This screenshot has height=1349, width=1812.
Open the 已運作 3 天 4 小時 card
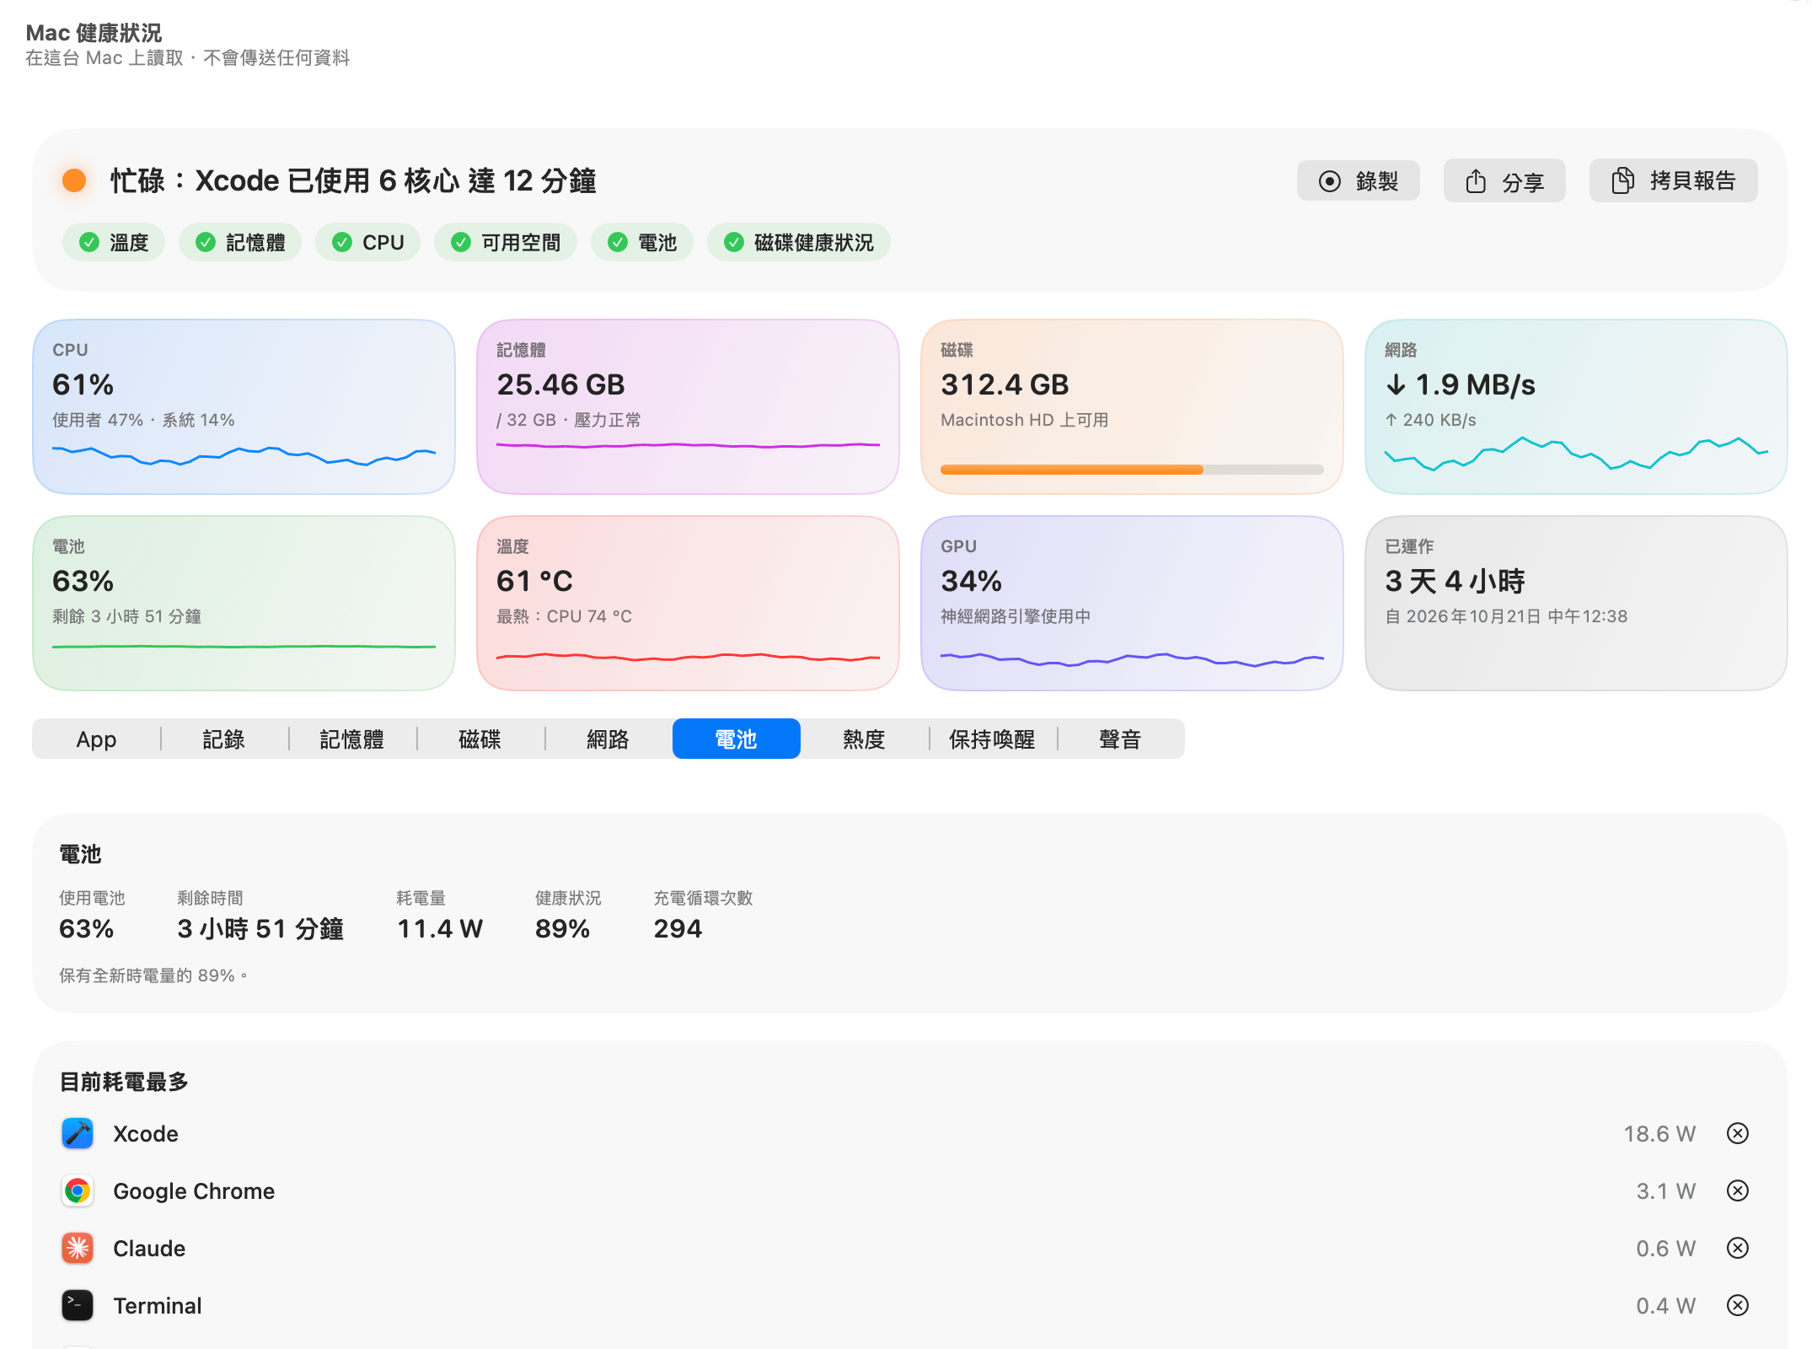(1576, 603)
